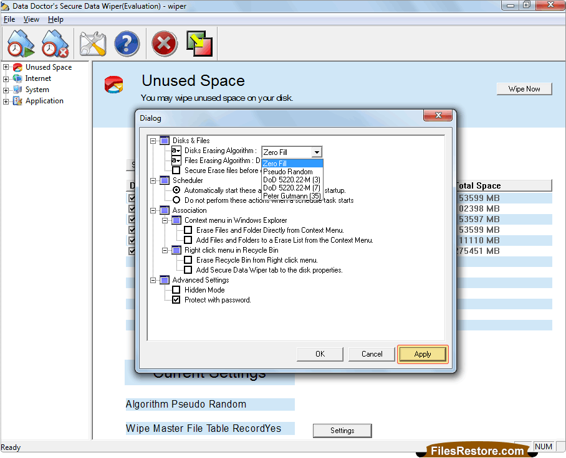Choose DoD 5220.22-M (3) algorithm option
This screenshot has width=566, height=458.
tap(292, 180)
